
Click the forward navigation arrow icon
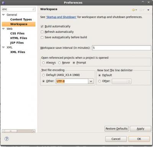pos(141,10)
